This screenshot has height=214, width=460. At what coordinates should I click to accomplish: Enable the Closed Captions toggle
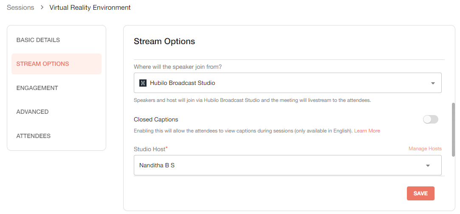tap(430, 120)
